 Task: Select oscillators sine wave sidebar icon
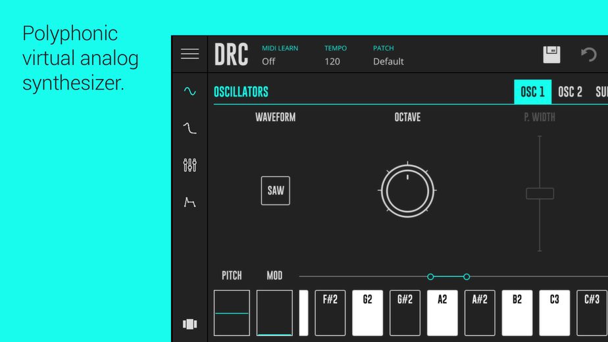[190, 91]
